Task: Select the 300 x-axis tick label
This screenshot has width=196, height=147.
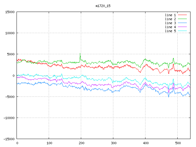Action: tap(113, 143)
